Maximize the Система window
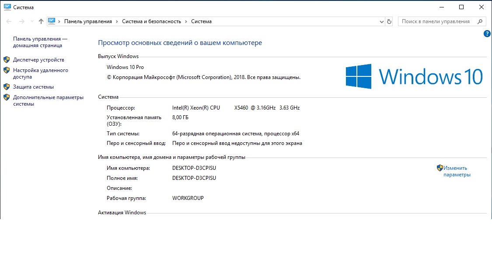 coord(461,7)
